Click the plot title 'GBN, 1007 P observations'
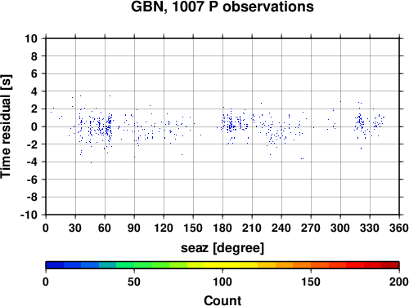 point(222,7)
